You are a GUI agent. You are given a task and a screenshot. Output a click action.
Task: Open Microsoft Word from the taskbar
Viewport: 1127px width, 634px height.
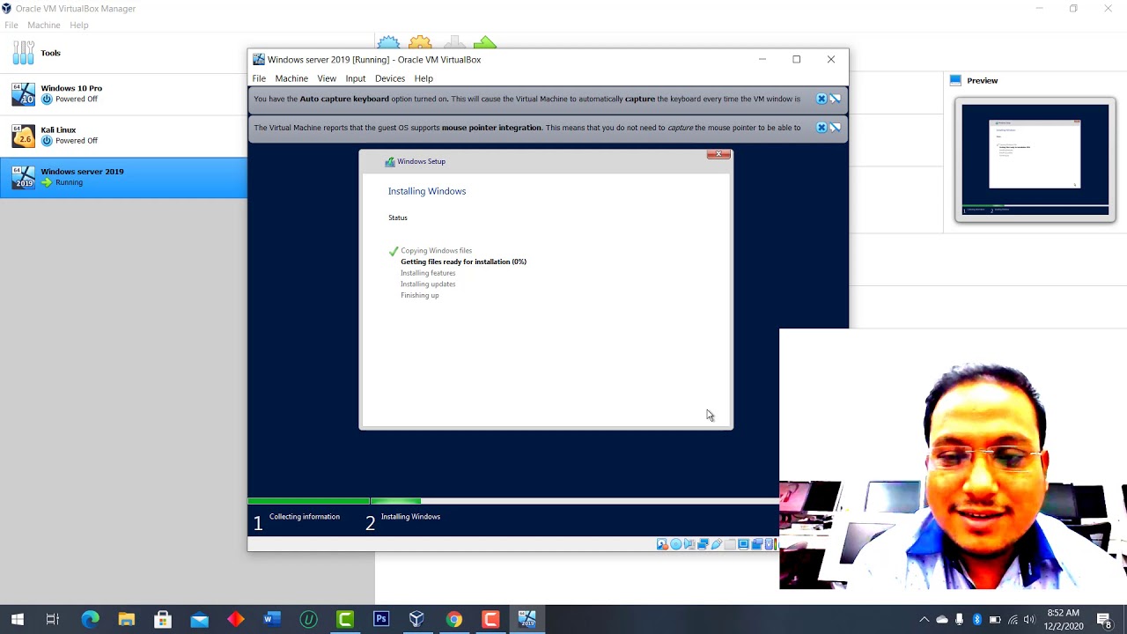(272, 620)
